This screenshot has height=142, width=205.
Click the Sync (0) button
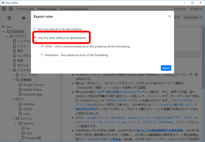tap(180, 9)
